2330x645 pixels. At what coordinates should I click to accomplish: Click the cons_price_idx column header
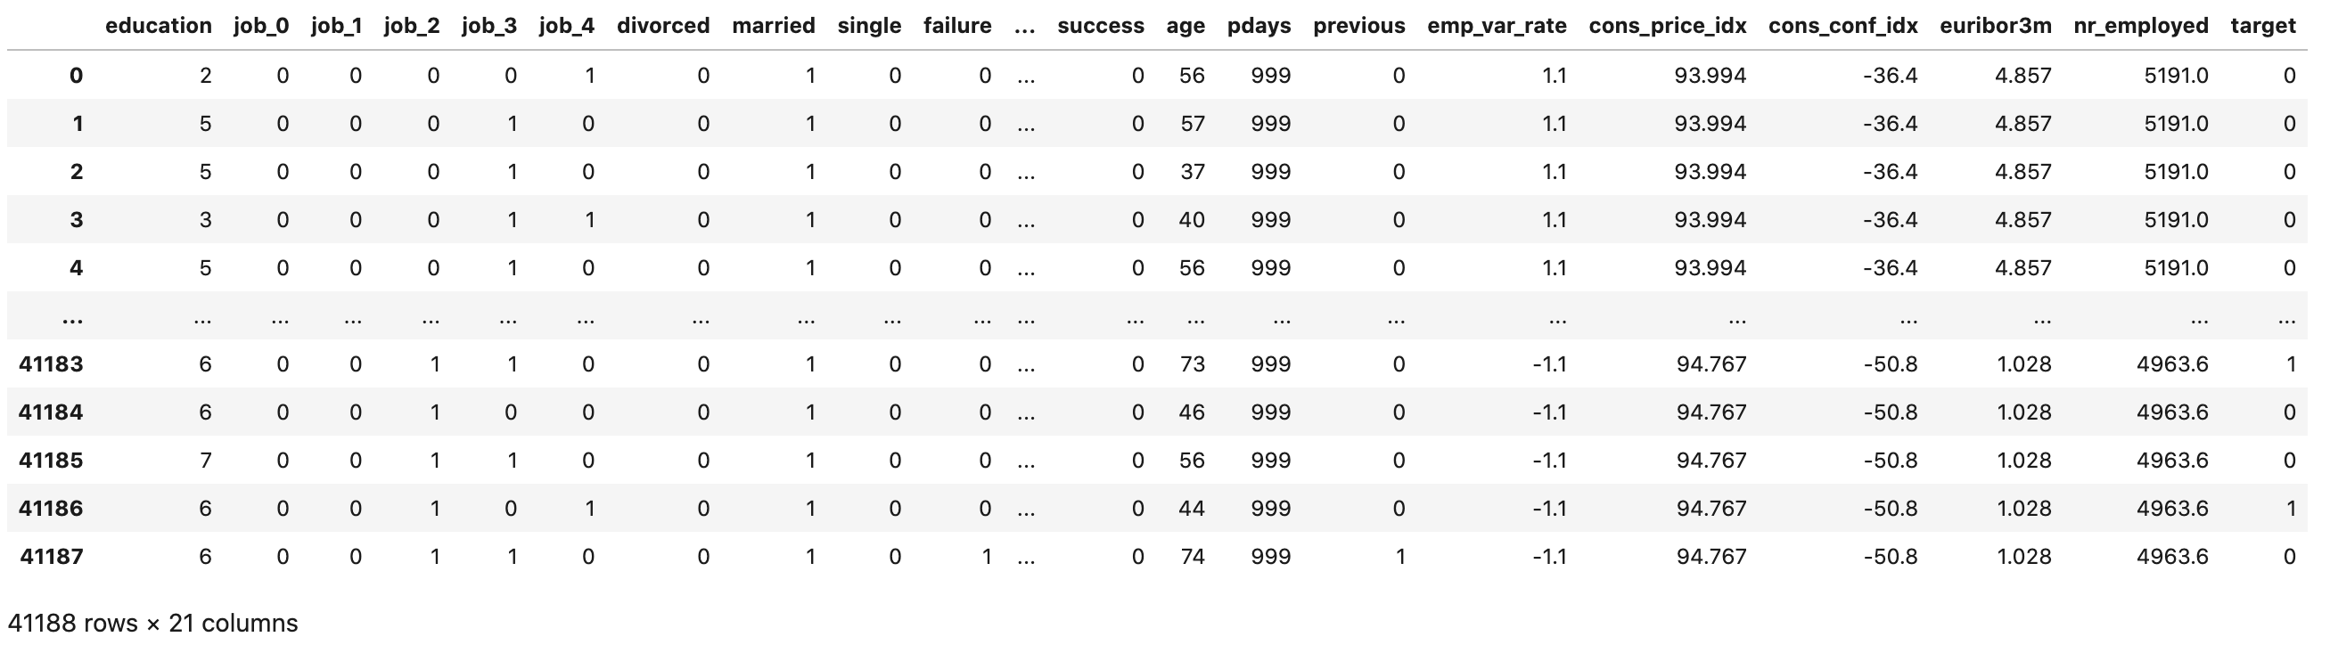1667,25
